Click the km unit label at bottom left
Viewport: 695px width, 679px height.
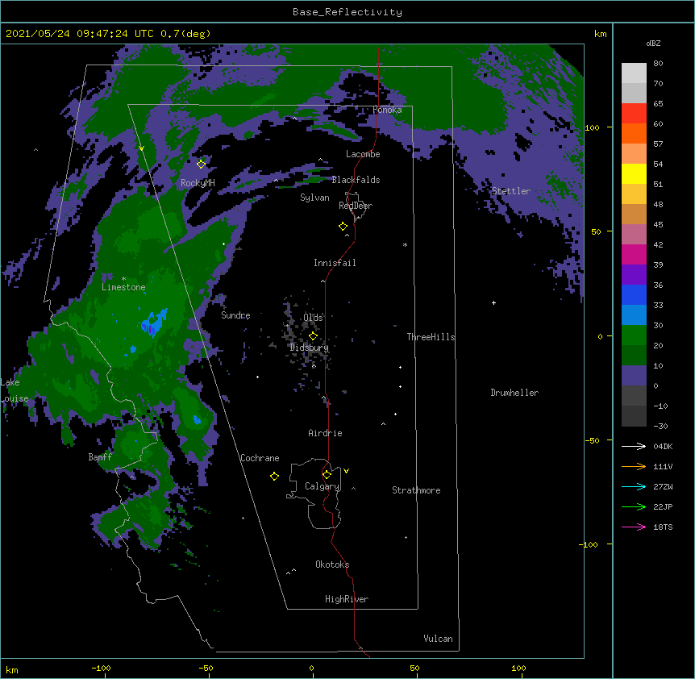[12, 669]
